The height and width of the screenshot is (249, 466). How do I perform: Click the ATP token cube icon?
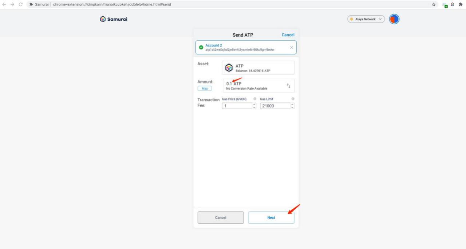point(229,68)
